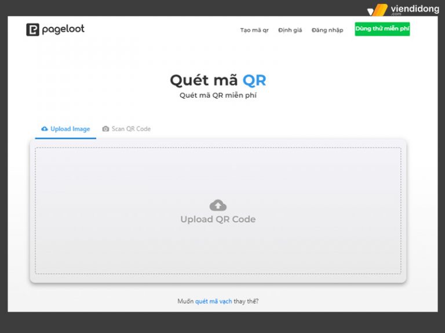
Task: Follow the quét mã vạch link
Action: 213,301
